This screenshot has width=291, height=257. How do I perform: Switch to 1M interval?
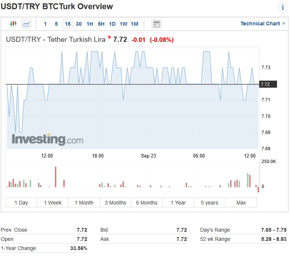(x=135, y=24)
